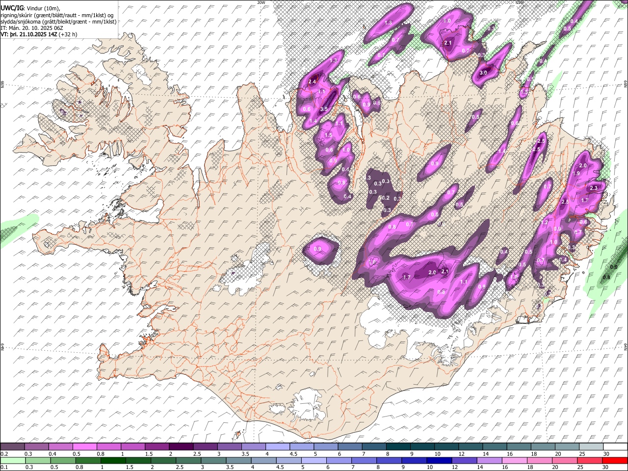Pick the lower legend swatch starting at 4
Screen dimensions: 628x471
click(263, 460)
